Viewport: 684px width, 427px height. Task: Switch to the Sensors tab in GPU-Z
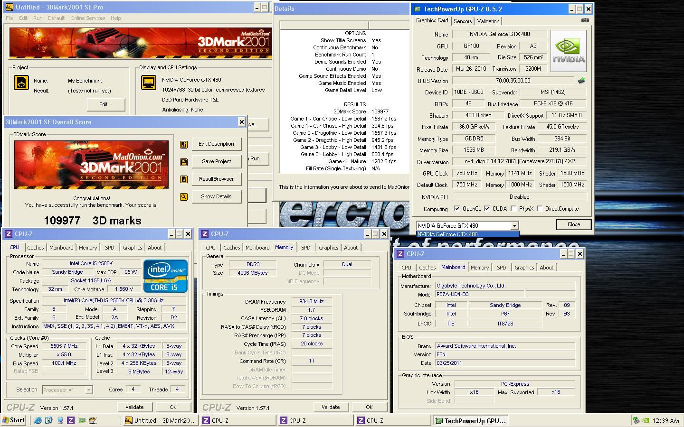click(463, 21)
